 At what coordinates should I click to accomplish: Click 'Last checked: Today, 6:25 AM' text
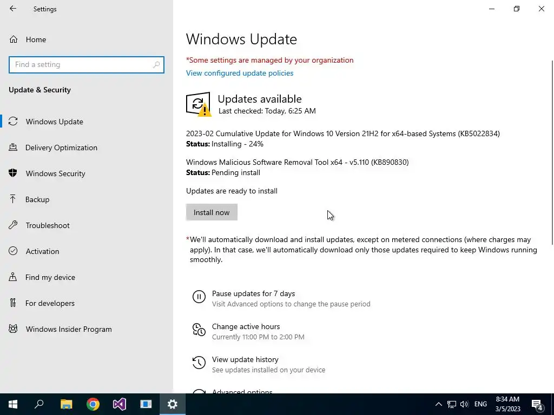[x=267, y=111]
